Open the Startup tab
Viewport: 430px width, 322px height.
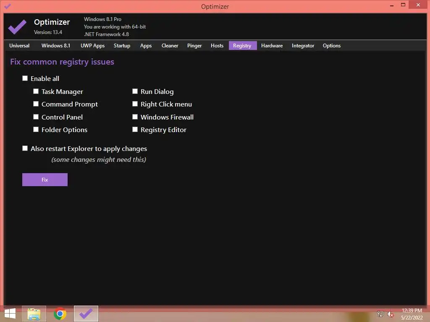pyautogui.click(x=122, y=45)
